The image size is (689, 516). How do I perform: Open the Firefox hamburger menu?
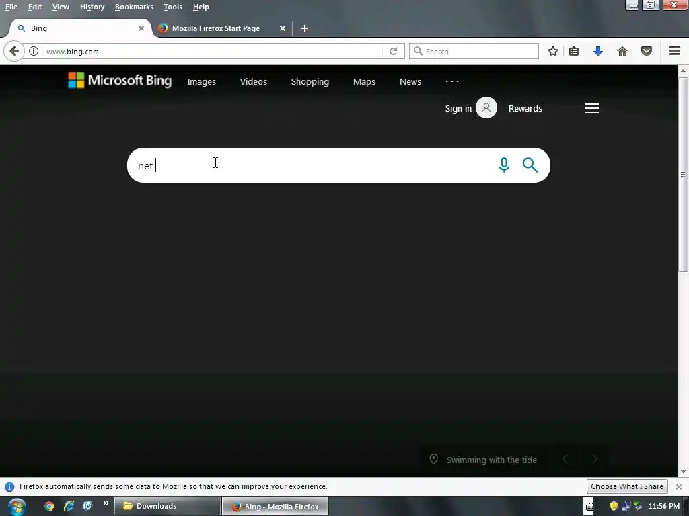pyautogui.click(x=674, y=51)
